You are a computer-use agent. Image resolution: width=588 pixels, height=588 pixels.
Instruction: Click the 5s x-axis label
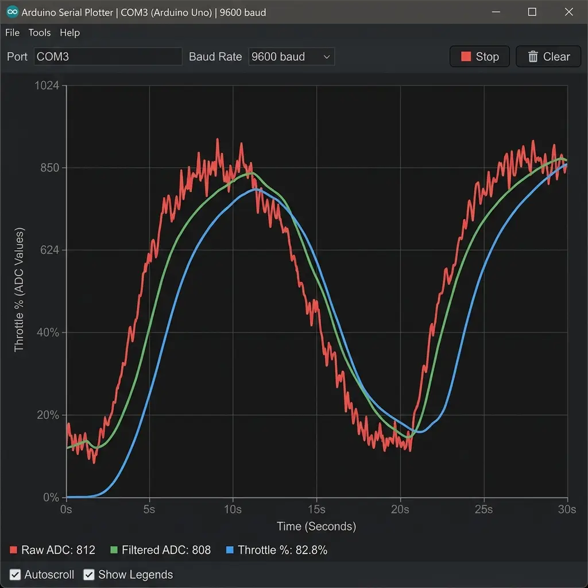[x=149, y=509]
